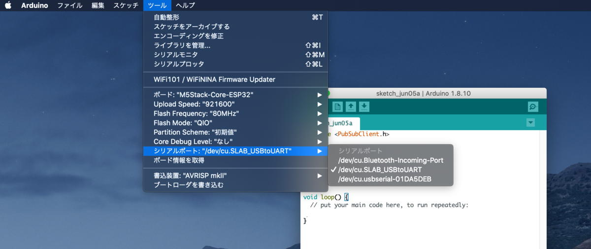
Task: Open シリアルプロッタ from the menu
Action: [x=235, y=64]
